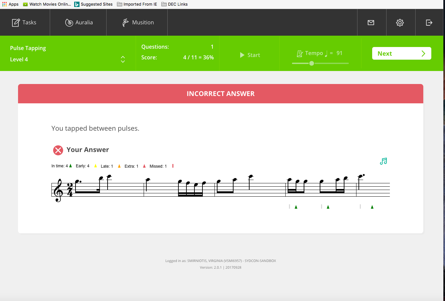Open the Pulse Tapping topic selector
445x301 pixels.
[x=28, y=48]
